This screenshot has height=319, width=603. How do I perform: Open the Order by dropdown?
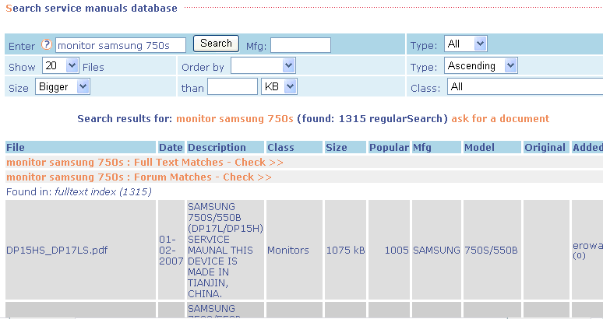(263, 65)
